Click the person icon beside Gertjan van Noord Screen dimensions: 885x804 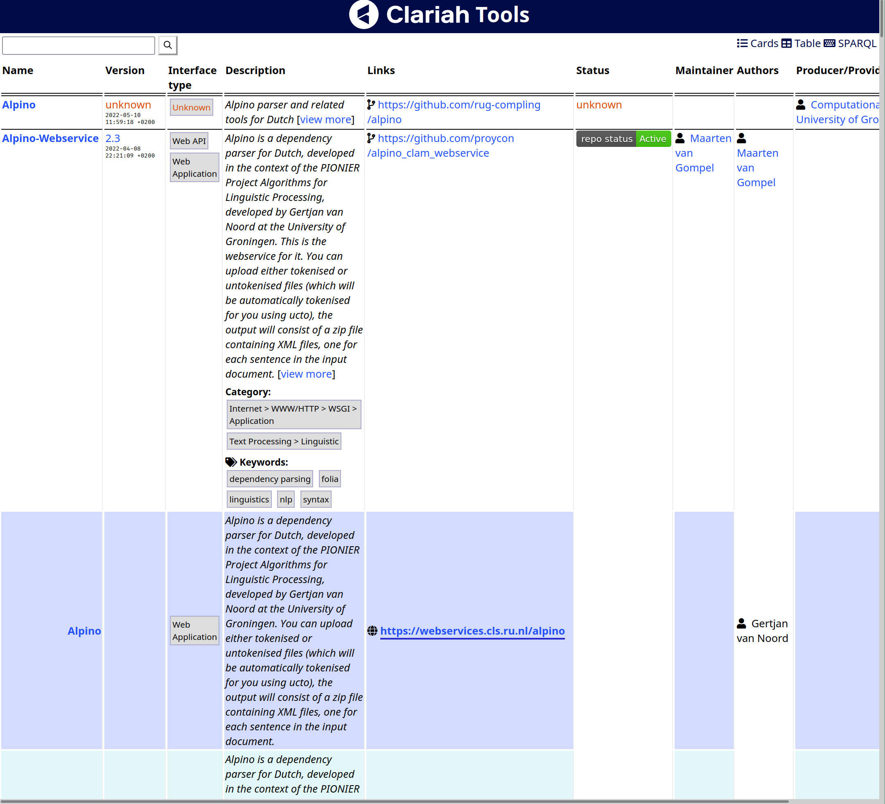[741, 623]
